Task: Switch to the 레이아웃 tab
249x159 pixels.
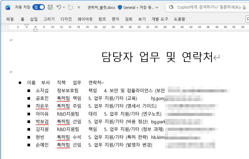Action: tap(85, 19)
